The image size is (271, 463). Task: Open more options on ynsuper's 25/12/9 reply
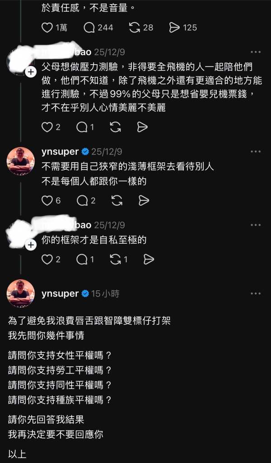[256, 151]
